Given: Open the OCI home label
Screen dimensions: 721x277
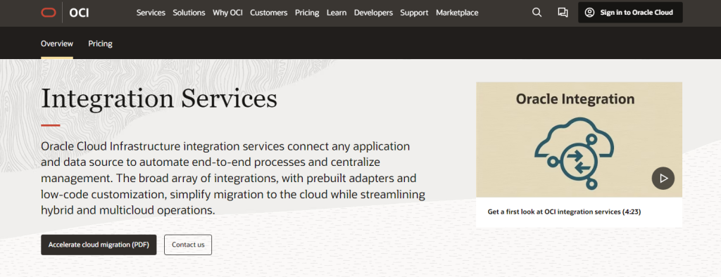Looking at the screenshot, I should pos(79,13).
